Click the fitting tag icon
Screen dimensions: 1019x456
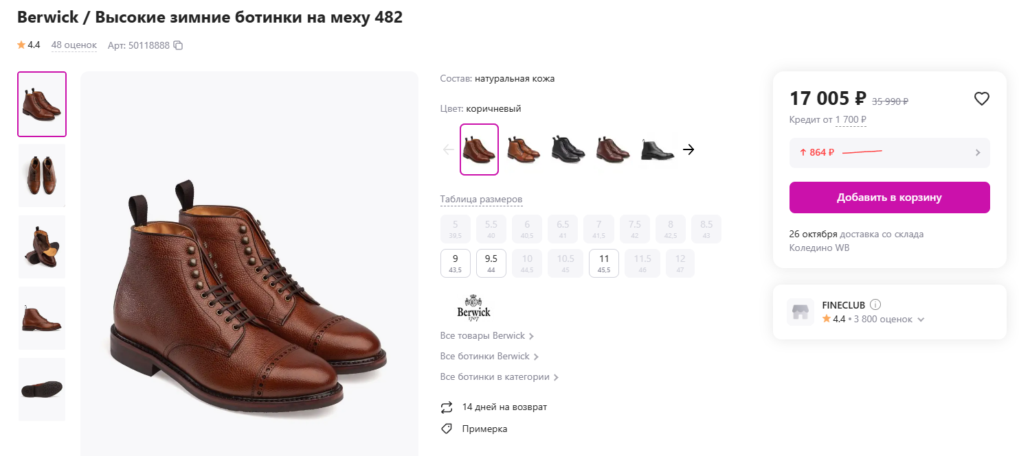pyautogui.click(x=447, y=429)
